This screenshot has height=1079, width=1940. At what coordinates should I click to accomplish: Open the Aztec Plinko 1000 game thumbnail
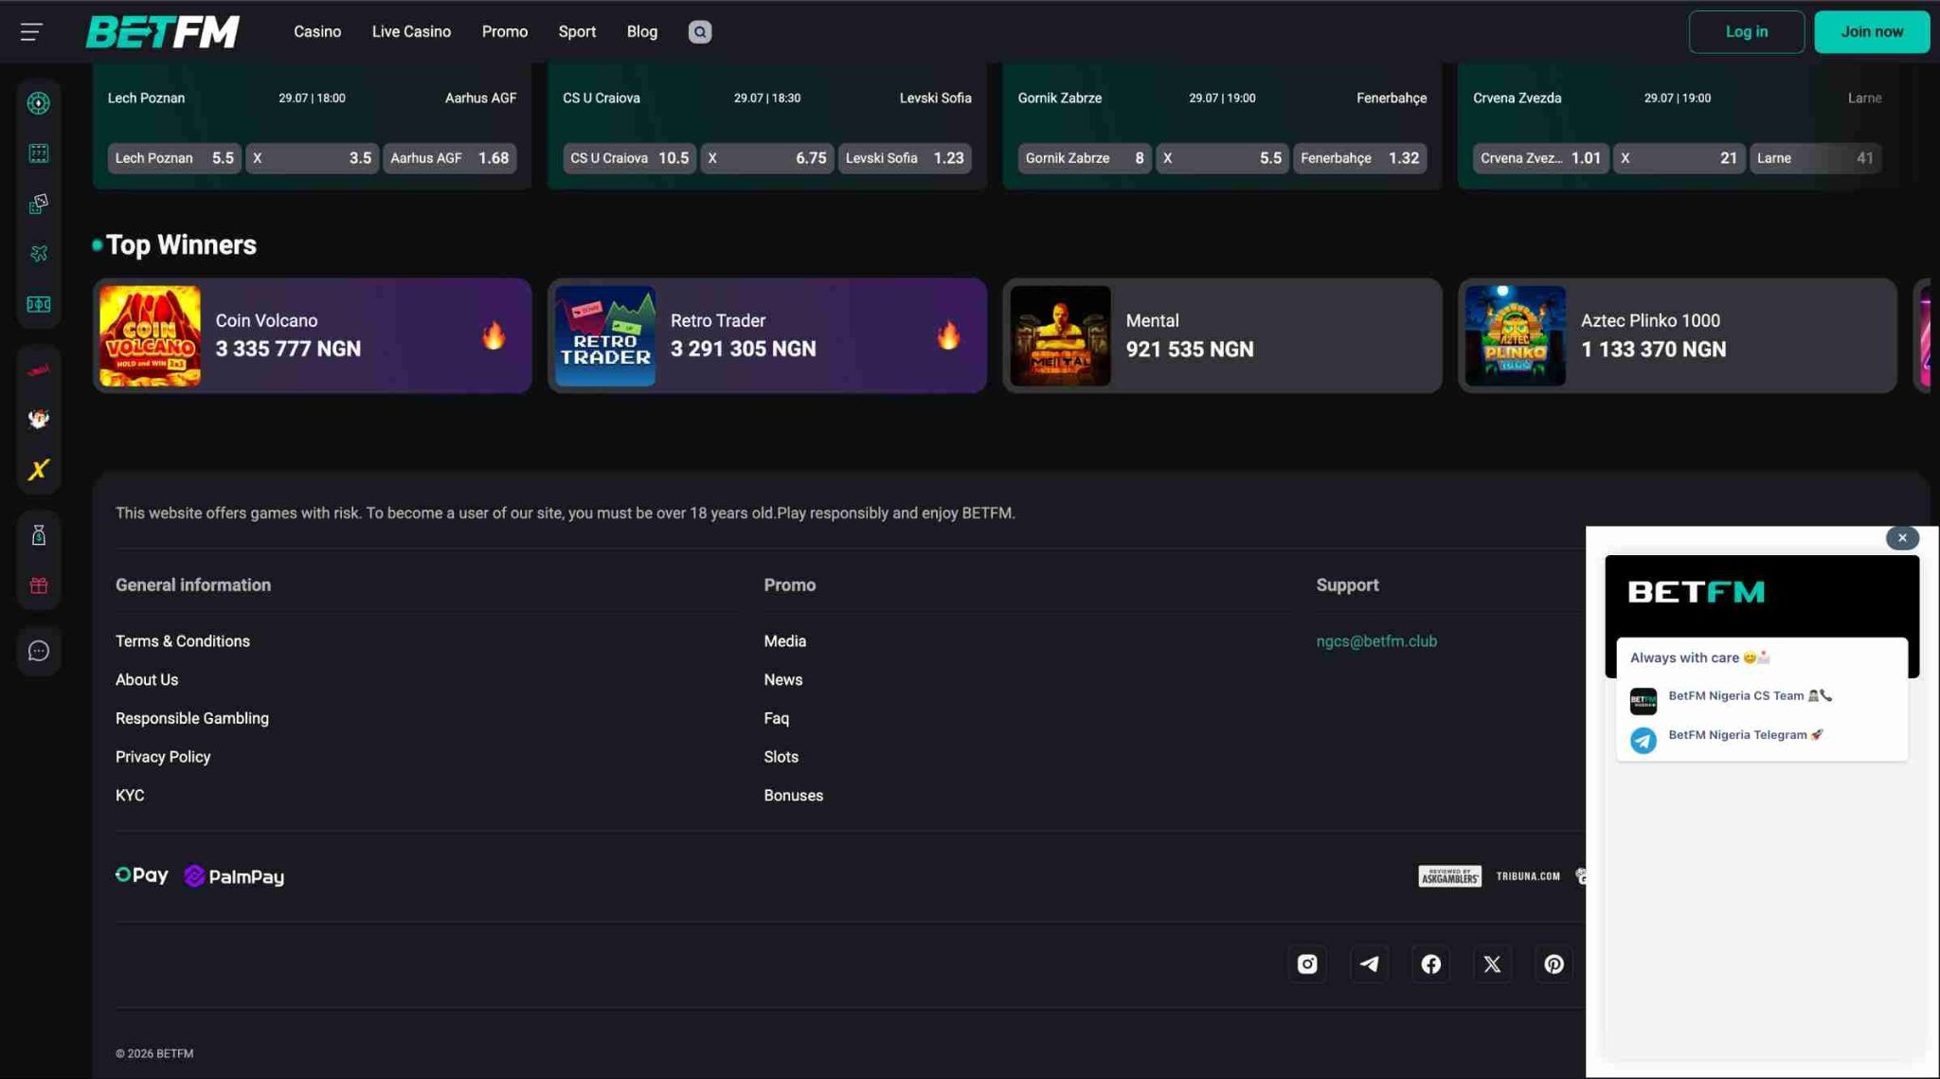pyautogui.click(x=1515, y=336)
